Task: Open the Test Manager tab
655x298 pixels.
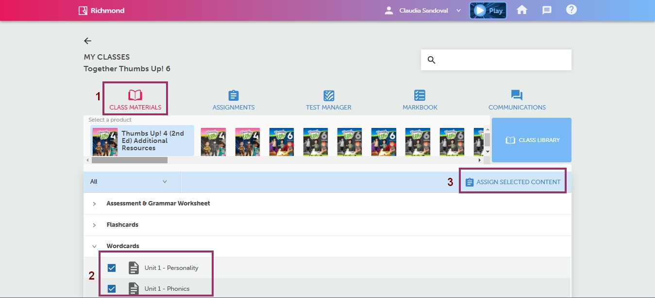Action: click(329, 100)
